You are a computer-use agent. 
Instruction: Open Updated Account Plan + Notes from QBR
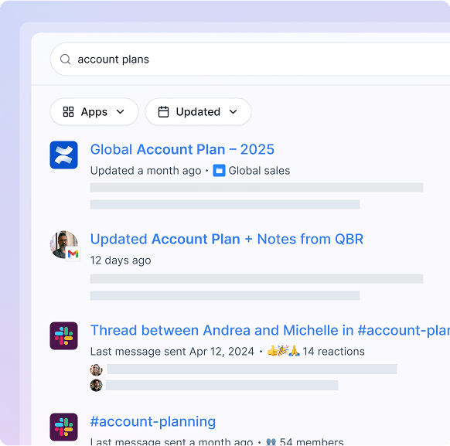[x=227, y=239]
